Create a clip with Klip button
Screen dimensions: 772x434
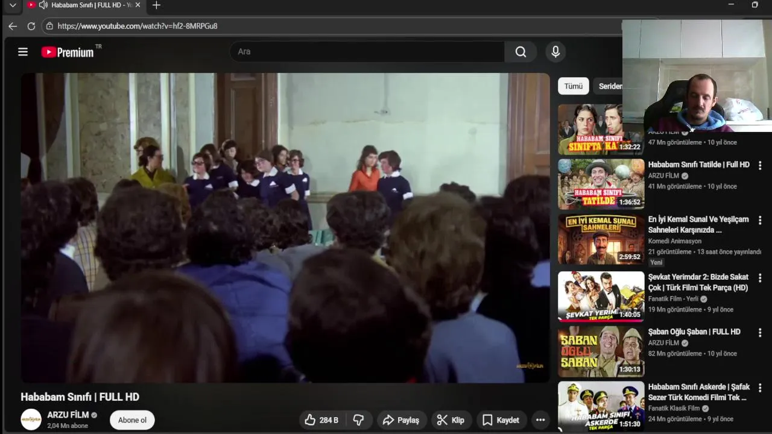(451, 420)
